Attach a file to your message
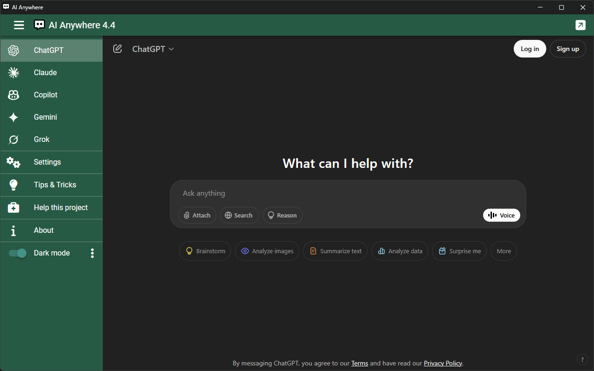This screenshot has height=371, width=594. click(x=197, y=215)
